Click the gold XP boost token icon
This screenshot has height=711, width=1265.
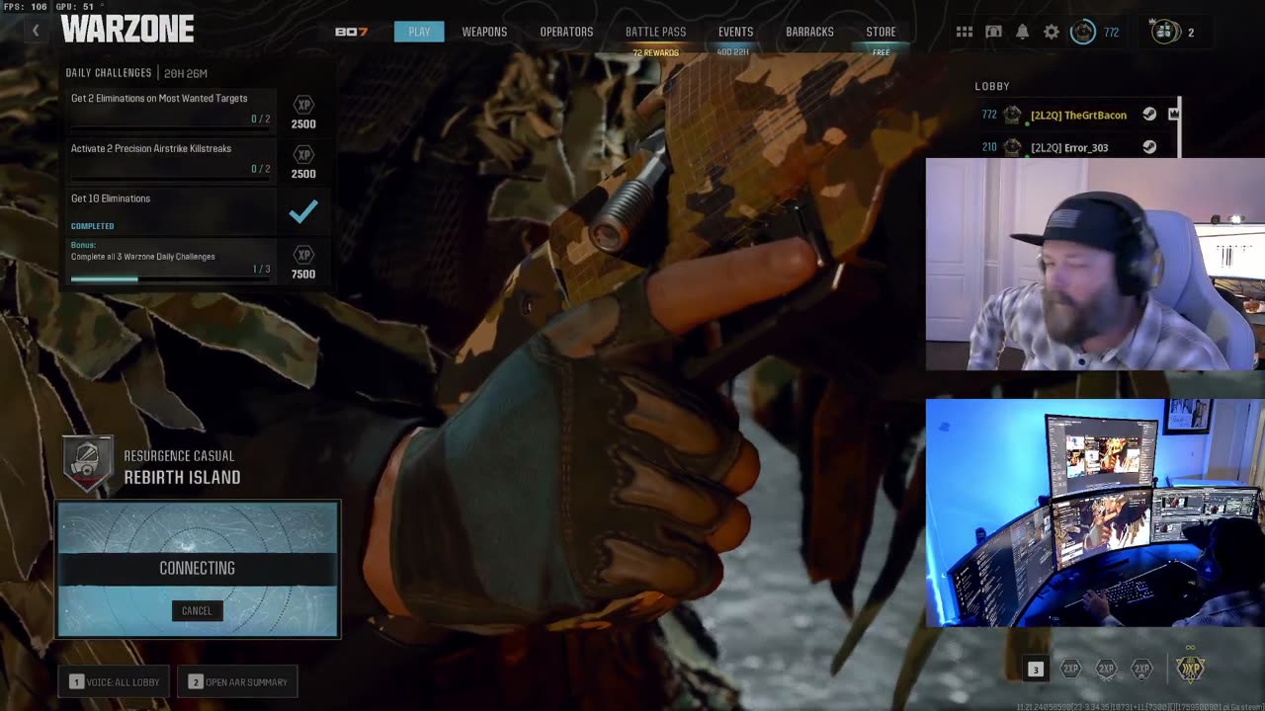[x=1190, y=669]
